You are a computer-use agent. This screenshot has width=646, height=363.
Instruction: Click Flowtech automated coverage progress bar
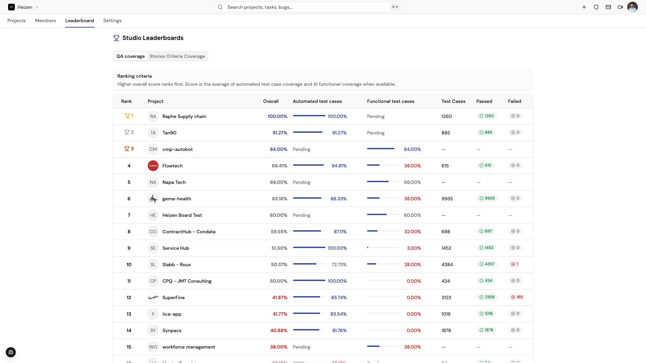pos(309,165)
